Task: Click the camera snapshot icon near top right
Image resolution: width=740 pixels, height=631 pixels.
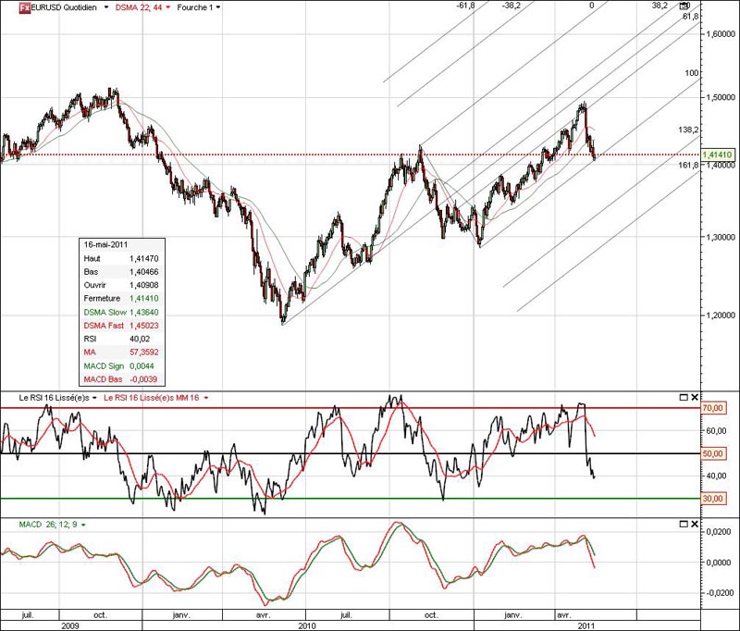Action: [x=683, y=6]
